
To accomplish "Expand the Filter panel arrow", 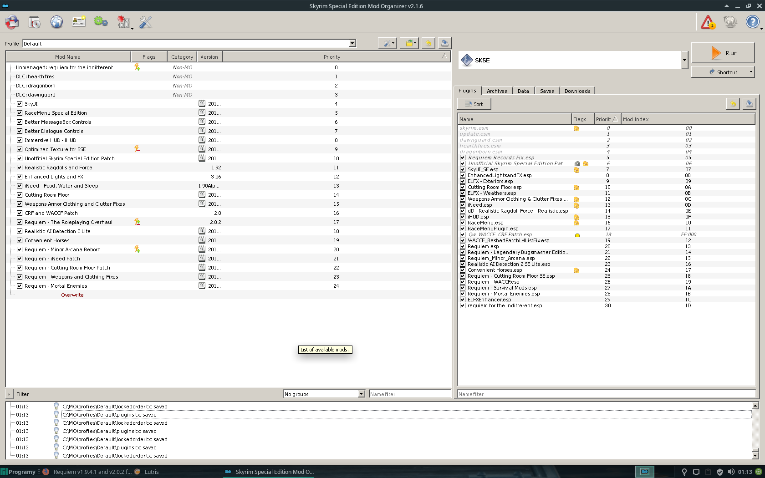I will point(9,394).
